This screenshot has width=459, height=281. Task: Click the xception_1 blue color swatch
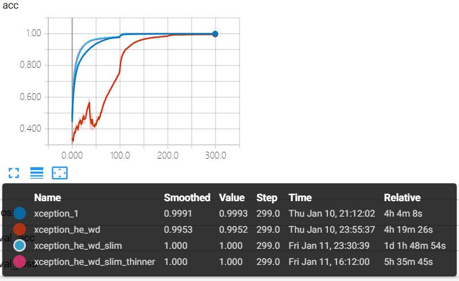pyautogui.click(x=20, y=213)
